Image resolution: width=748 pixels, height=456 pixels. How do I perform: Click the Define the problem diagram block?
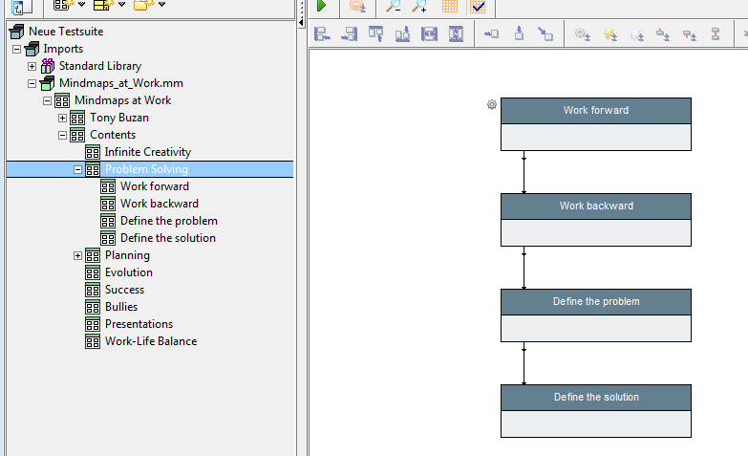point(595,302)
